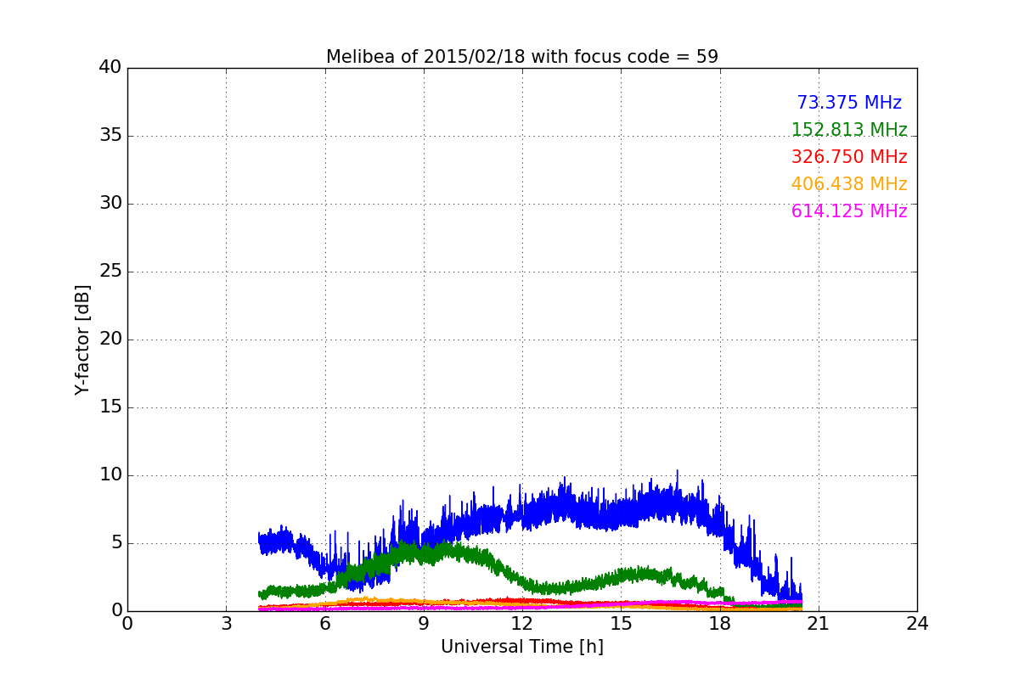Click the orange 406.438 MHz legend label
This screenshot has width=1019, height=679.
click(849, 184)
